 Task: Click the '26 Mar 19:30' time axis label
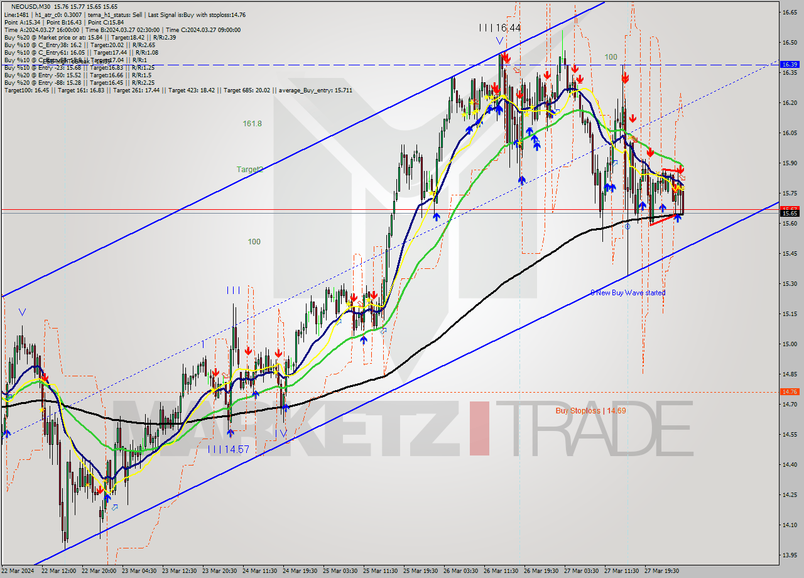click(x=542, y=571)
